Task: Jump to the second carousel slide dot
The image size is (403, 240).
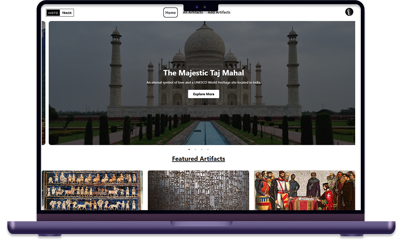Action: [x=195, y=149]
